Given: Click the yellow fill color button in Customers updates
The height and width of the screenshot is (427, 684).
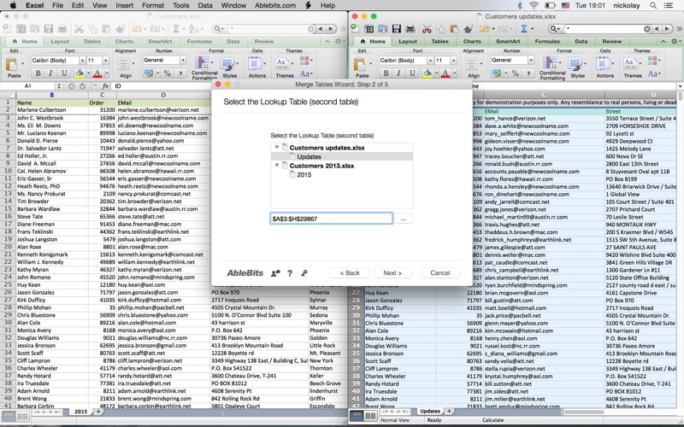Looking at the screenshot, I should (427, 73).
